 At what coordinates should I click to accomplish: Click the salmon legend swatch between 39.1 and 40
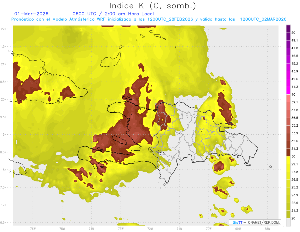point(288,98)
